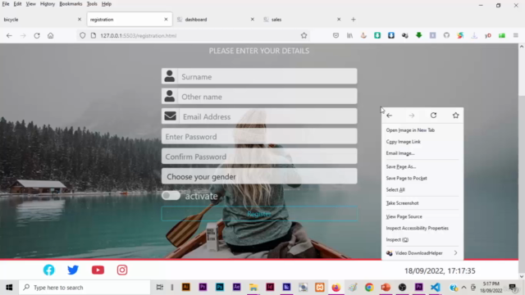Open the Choose your gender dropdown
Image resolution: width=525 pixels, height=295 pixels.
(259, 176)
